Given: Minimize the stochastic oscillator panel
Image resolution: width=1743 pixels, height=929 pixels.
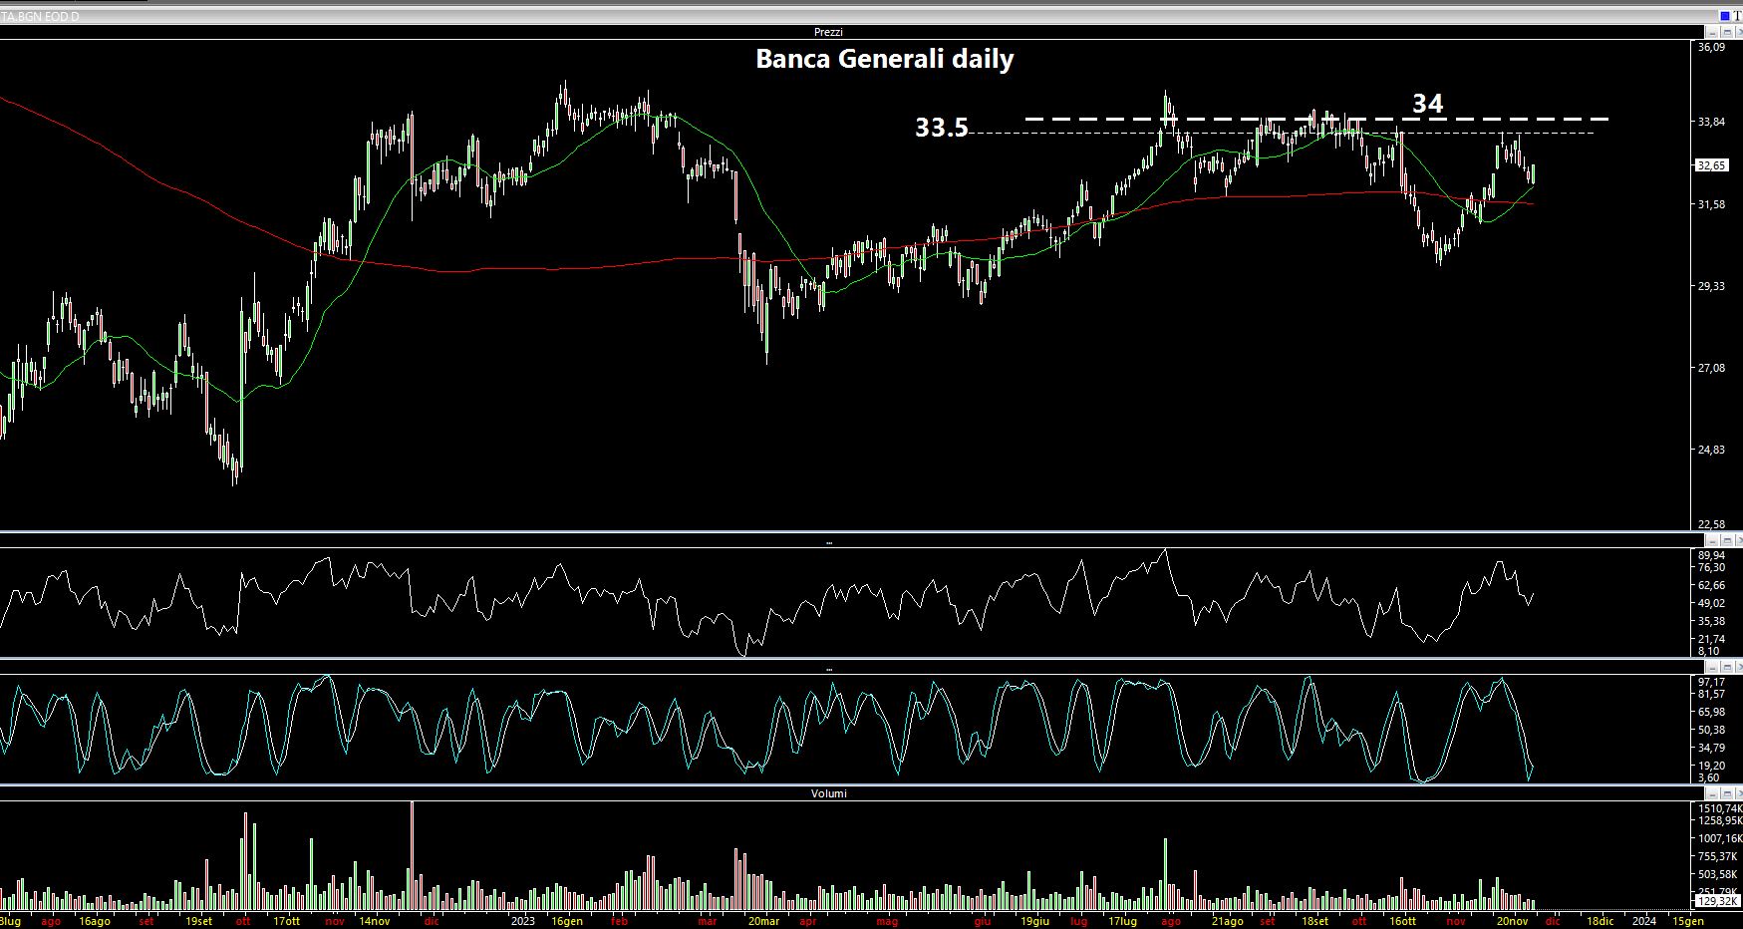Looking at the screenshot, I should [x=1712, y=666].
